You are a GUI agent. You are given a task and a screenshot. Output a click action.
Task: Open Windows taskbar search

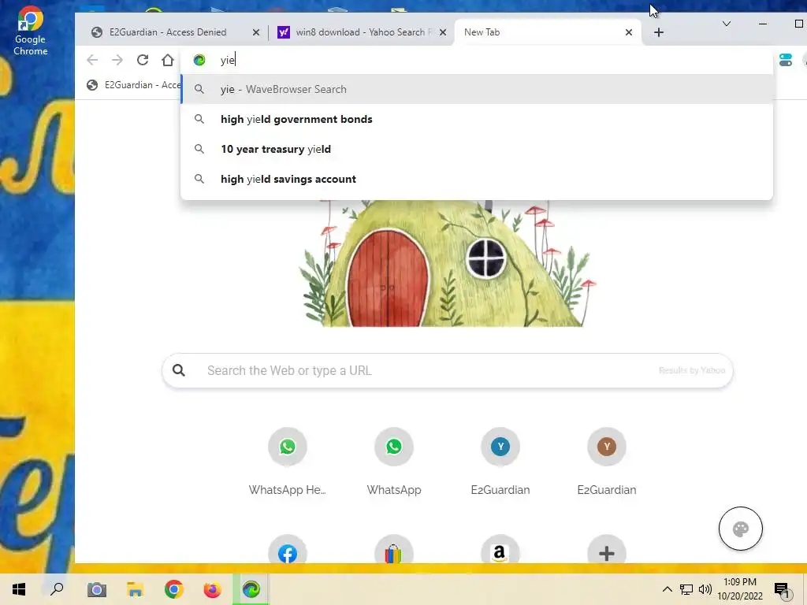coord(57,589)
